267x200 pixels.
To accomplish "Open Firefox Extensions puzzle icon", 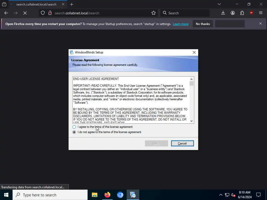I will point(242,13).
